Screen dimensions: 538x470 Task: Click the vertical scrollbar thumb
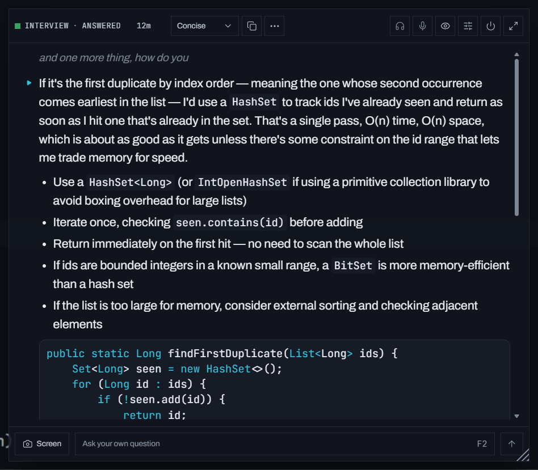(517, 137)
